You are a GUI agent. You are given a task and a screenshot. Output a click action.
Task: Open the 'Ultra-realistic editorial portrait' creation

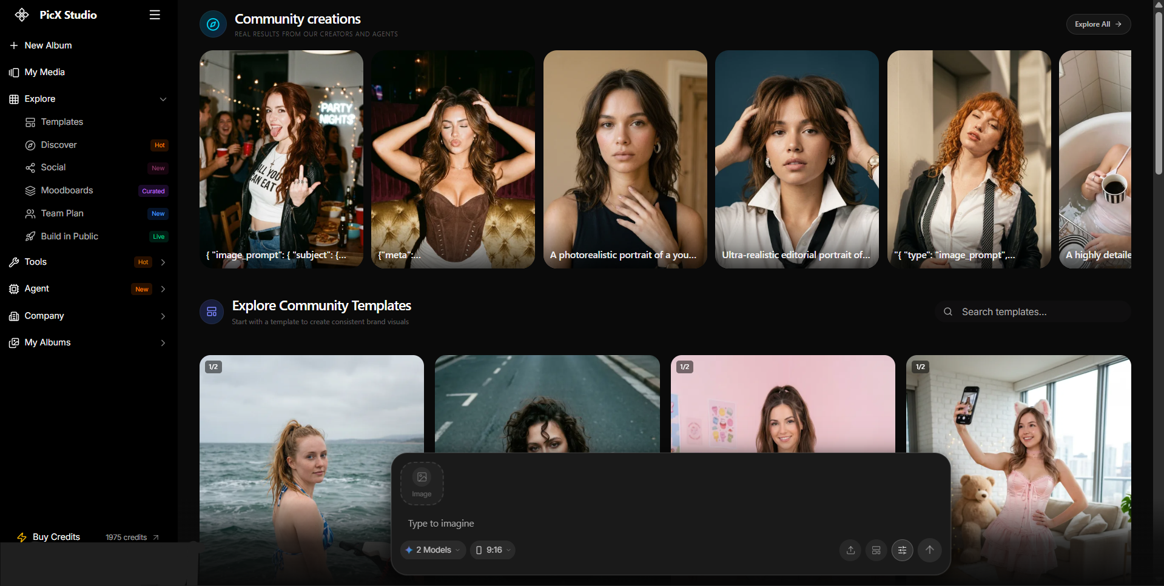(x=797, y=159)
